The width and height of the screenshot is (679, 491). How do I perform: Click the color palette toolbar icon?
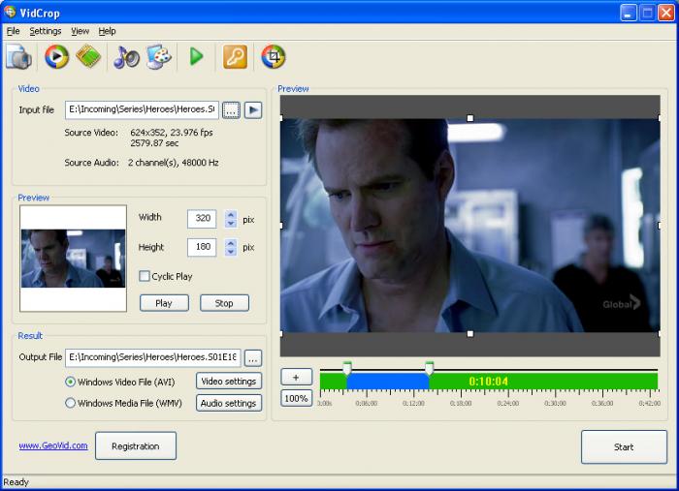coord(158,57)
